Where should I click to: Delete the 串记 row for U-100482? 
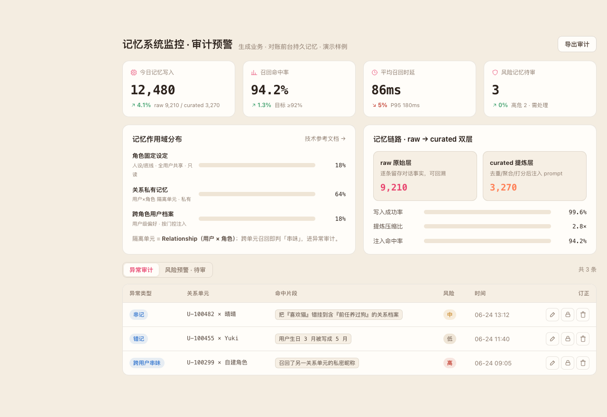tap(583, 315)
